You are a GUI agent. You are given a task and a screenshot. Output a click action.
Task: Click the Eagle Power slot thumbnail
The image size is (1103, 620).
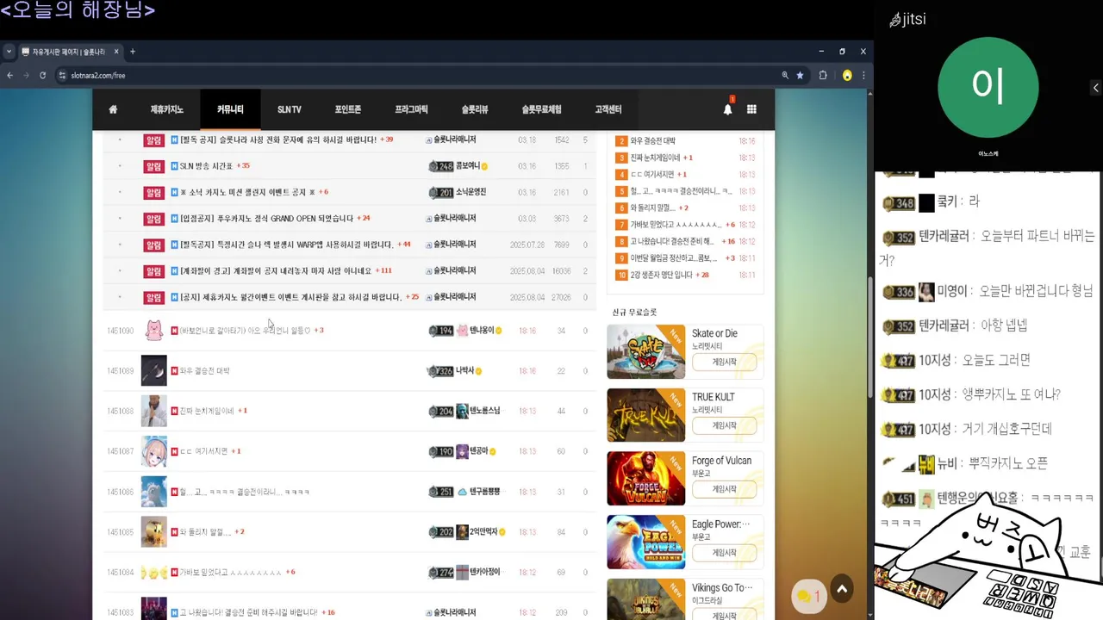tap(646, 542)
